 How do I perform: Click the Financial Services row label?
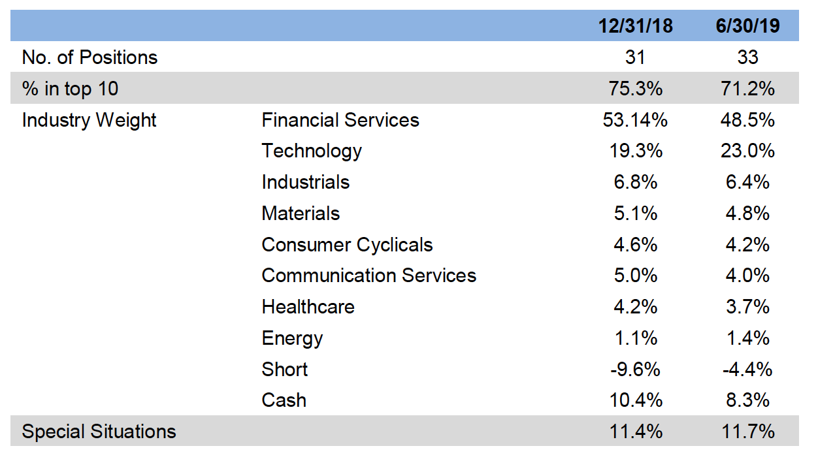(x=340, y=120)
